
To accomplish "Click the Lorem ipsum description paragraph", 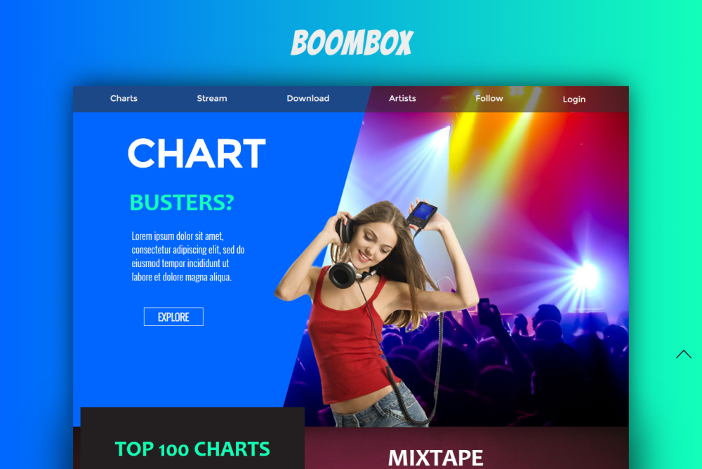I will click(x=188, y=256).
